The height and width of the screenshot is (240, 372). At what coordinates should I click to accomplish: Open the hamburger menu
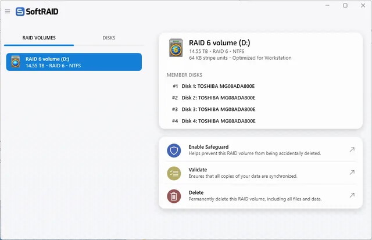coord(8,12)
